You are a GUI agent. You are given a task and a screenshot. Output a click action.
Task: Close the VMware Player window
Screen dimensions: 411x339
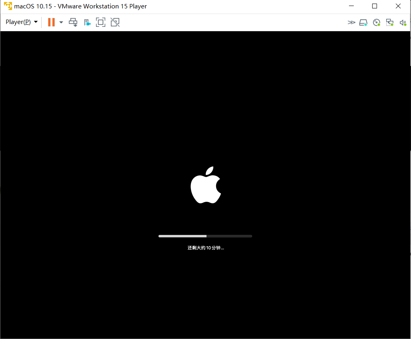pos(398,6)
